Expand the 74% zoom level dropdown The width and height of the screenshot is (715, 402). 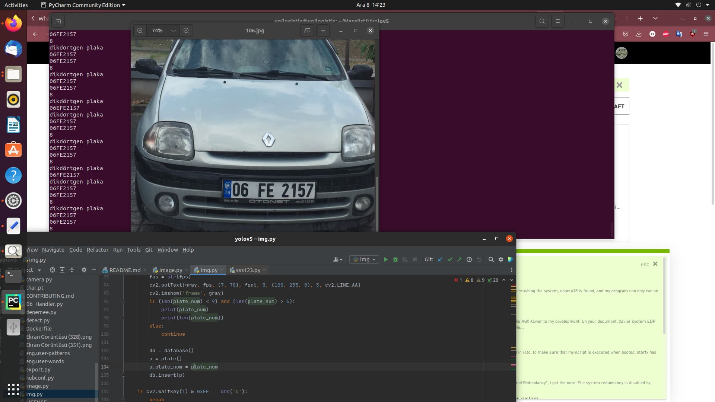173,31
